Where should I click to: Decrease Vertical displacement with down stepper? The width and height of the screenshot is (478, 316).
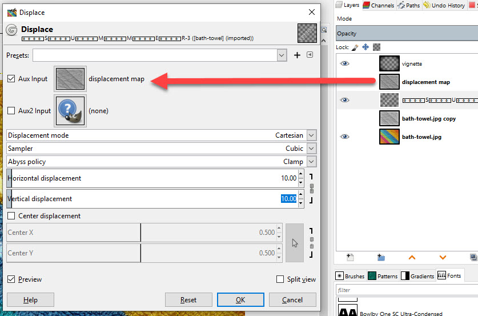(301, 203)
